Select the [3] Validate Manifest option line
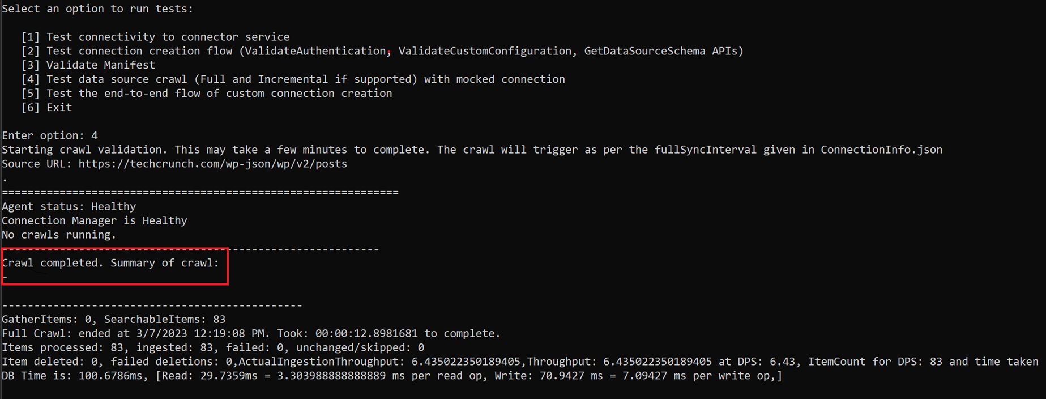 coord(88,65)
